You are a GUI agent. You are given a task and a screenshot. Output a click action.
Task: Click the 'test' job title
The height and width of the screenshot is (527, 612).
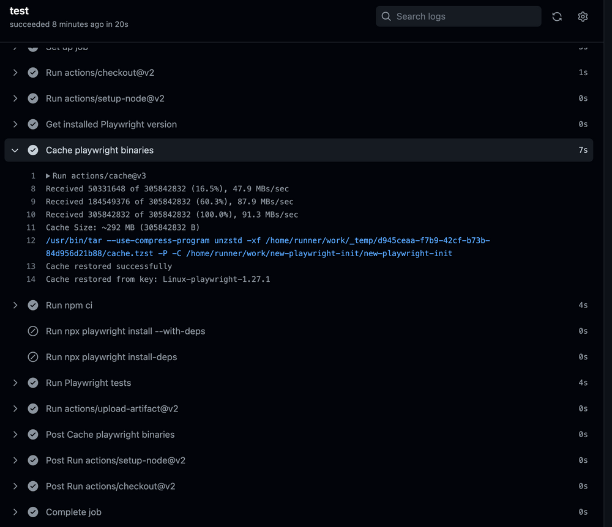[x=19, y=11]
